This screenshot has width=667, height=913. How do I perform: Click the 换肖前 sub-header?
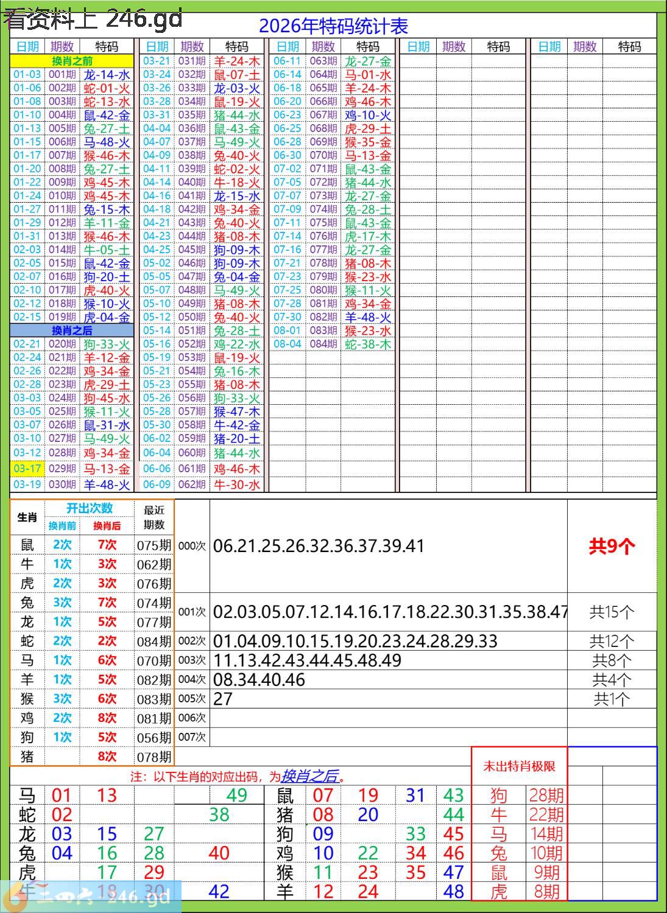(x=62, y=526)
